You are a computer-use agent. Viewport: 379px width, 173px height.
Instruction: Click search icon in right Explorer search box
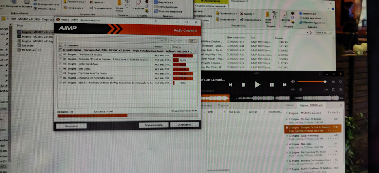pos(330,32)
